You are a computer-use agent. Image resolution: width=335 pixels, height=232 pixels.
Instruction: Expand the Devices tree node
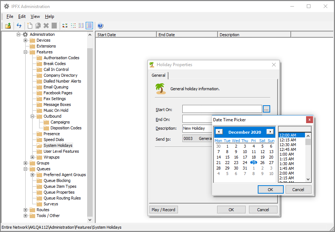(x=25, y=40)
